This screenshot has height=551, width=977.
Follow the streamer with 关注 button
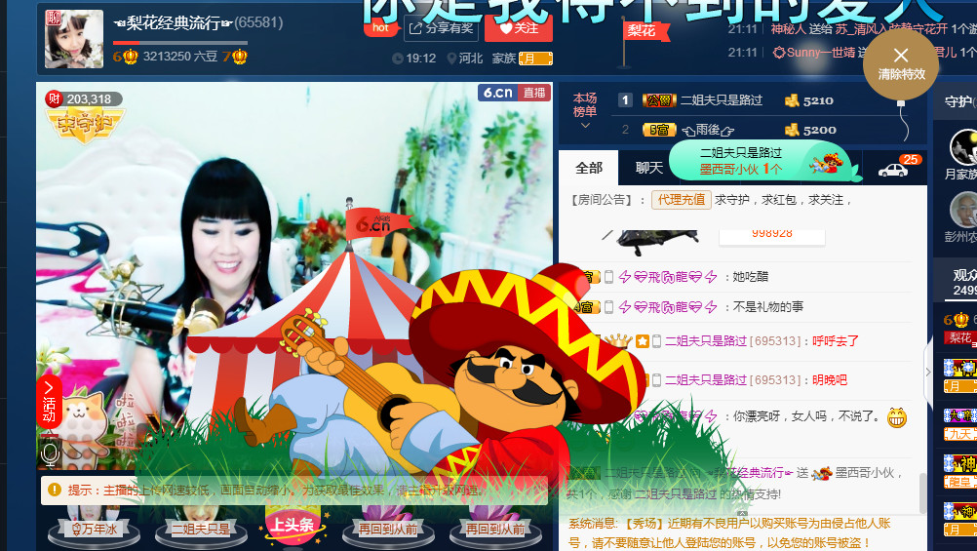point(519,28)
